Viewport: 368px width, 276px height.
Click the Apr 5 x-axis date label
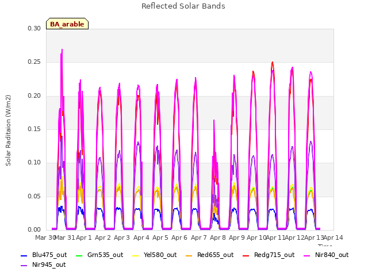click(x=160, y=237)
